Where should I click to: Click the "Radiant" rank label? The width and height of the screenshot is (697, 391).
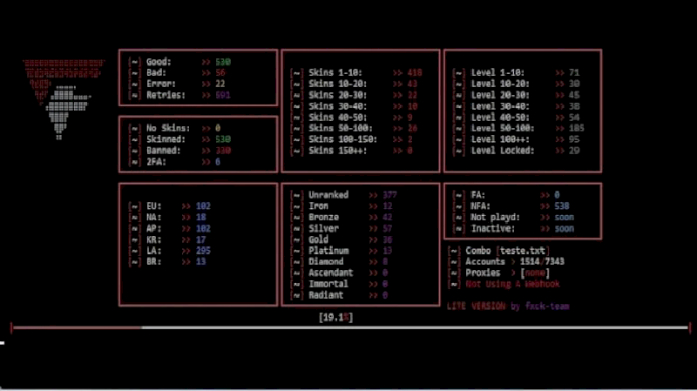coord(326,295)
